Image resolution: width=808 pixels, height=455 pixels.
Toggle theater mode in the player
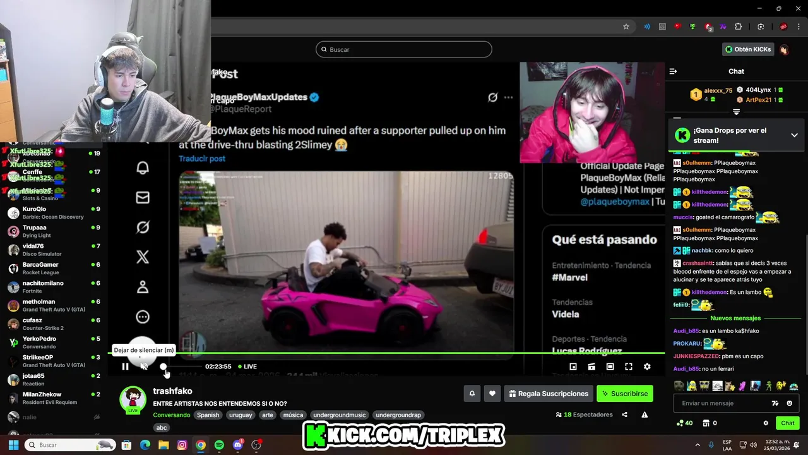tap(610, 367)
